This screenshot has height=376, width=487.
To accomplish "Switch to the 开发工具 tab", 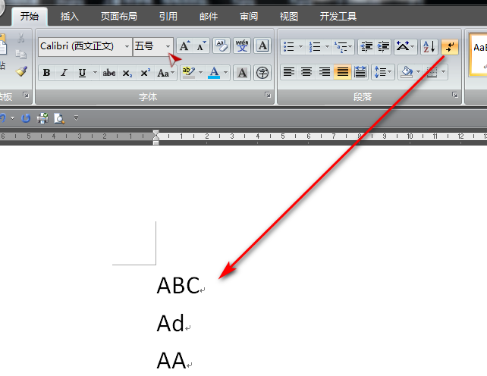I will click(338, 16).
